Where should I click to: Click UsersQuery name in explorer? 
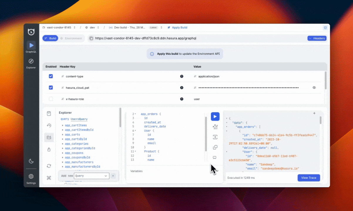click(79, 119)
